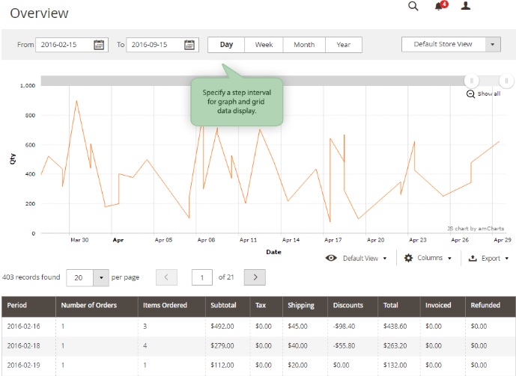Sort by Discounts column header
The width and height of the screenshot is (516, 376).
(x=353, y=306)
